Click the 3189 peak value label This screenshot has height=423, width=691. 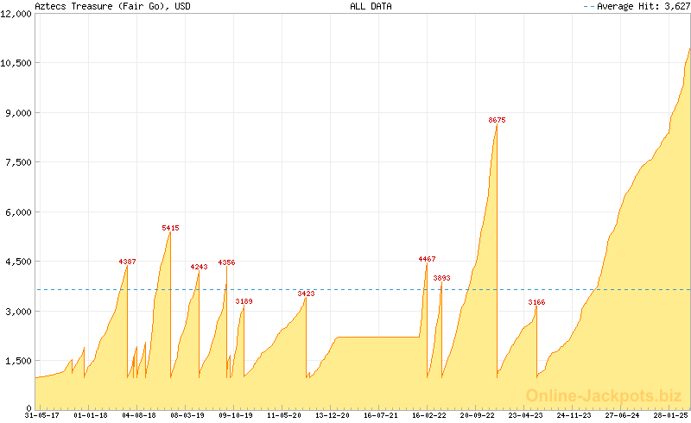pyautogui.click(x=244, y=301)
